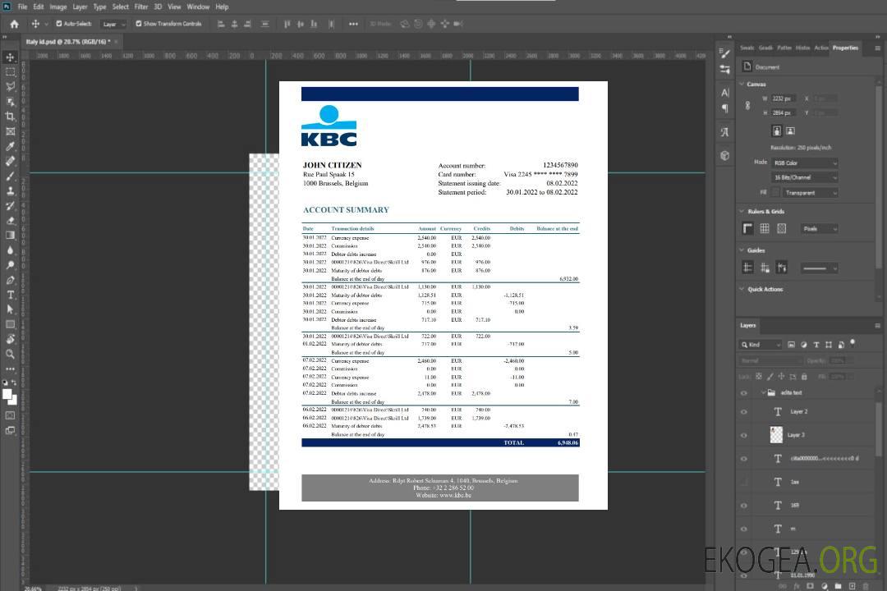
Task: Click the more options ellipsis in options bar
Action: 353,24
